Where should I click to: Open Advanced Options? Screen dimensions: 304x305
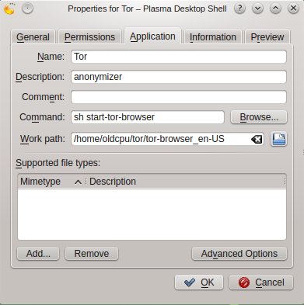pos(239,254)
